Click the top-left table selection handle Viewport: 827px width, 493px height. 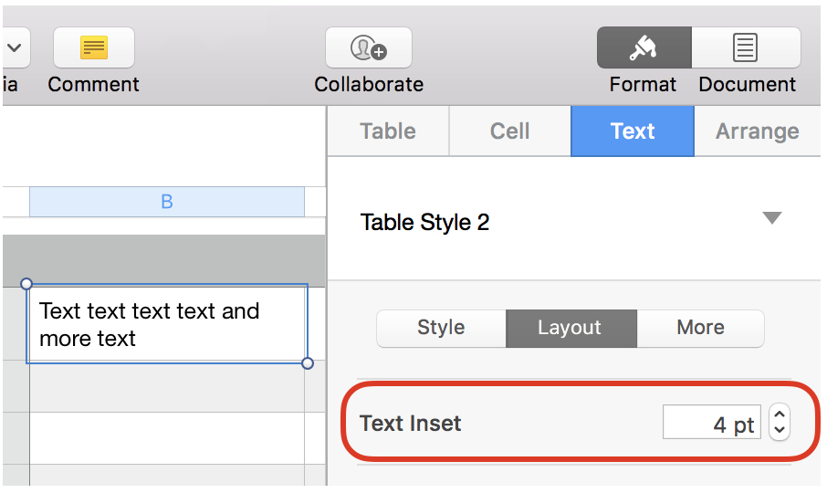pyautogui.click(x=26, y=284)
